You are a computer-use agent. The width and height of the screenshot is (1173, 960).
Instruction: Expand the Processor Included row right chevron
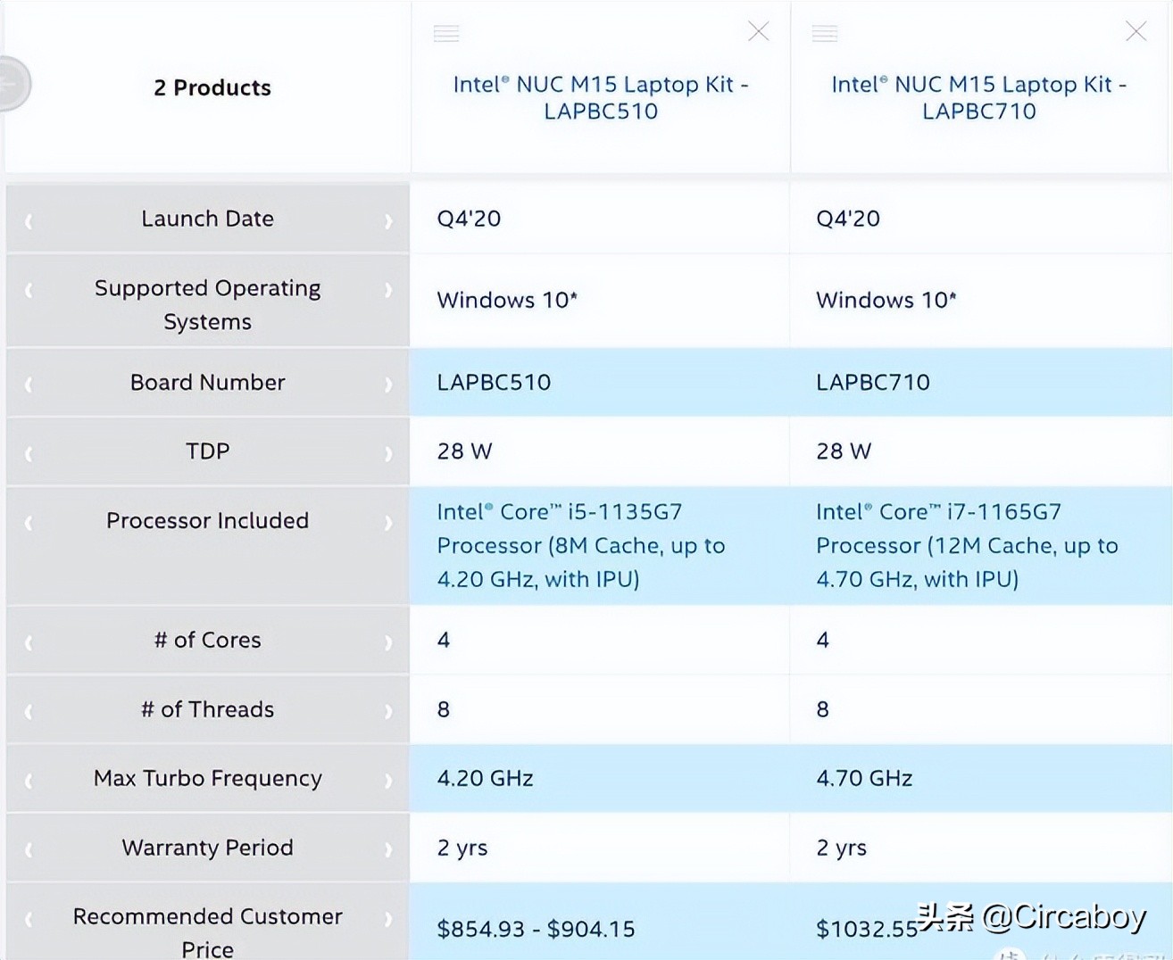tap(388, 523)
